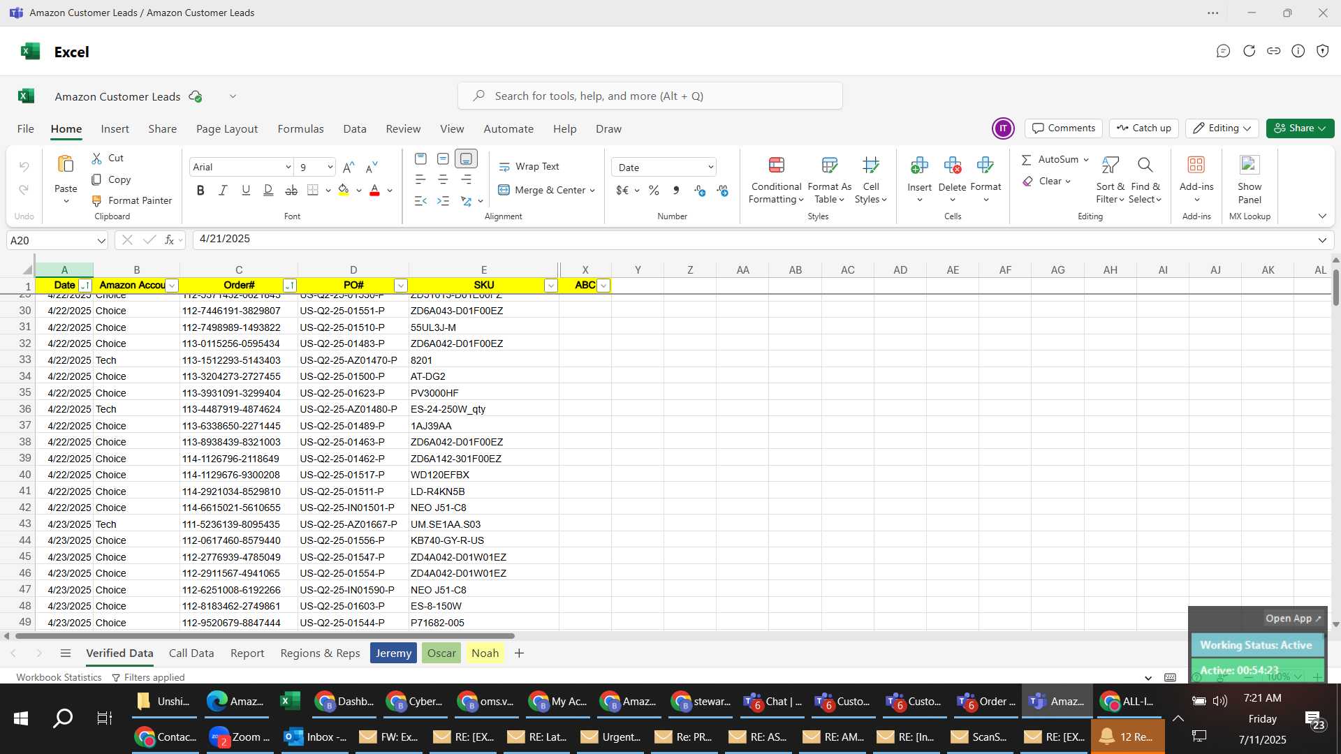The image size is (1341, 754).
Task: Click the Editing mode button
Action: point(1222,128)
